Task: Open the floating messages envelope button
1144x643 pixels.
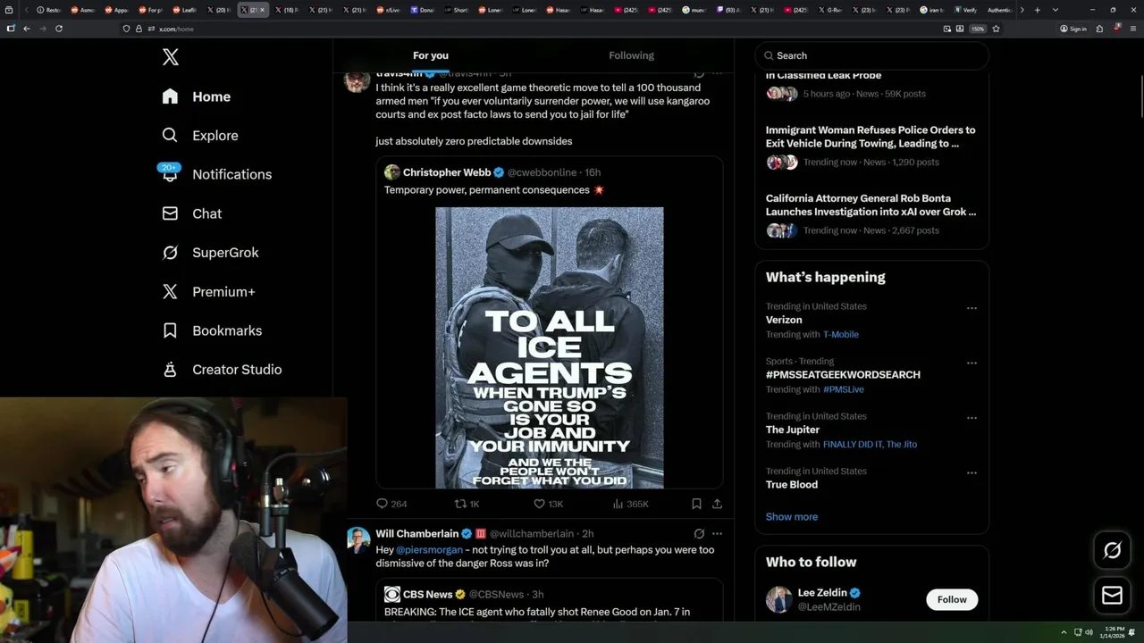Action: (1113, 595)
